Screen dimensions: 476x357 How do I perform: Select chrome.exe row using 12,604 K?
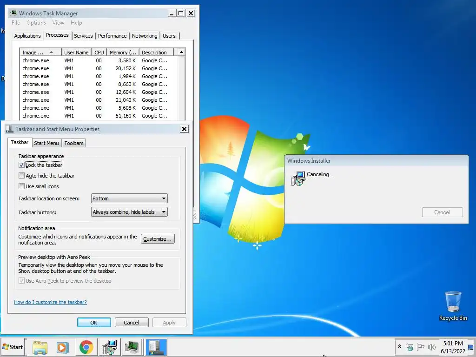(x=99, y=92)
